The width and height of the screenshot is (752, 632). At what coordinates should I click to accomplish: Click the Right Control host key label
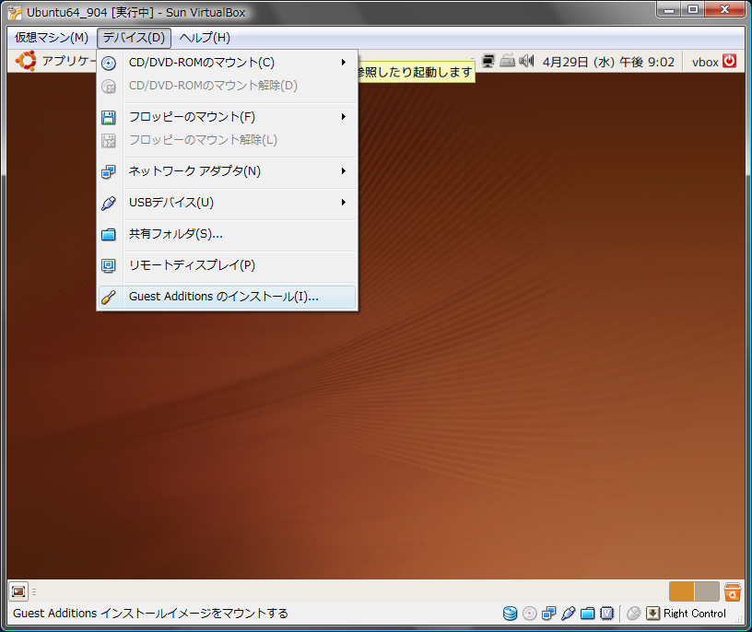695,614
